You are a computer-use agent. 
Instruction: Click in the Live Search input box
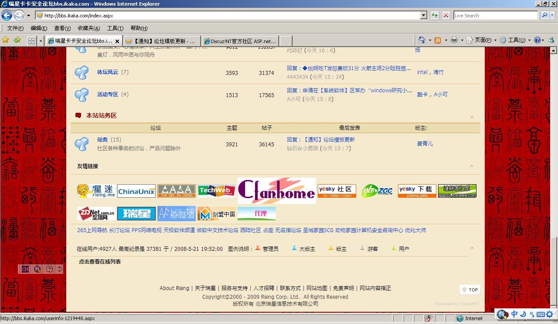click(496, 15)
